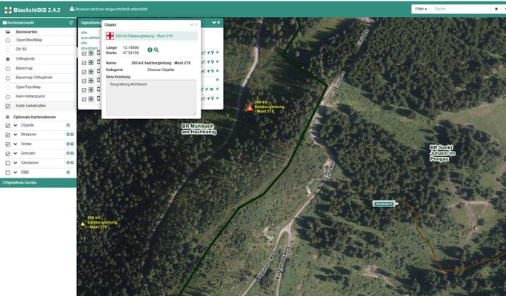Click the Mast 278 triangle marker on map
The height and width of the screenshot is (296, 506).
point(250,108)
